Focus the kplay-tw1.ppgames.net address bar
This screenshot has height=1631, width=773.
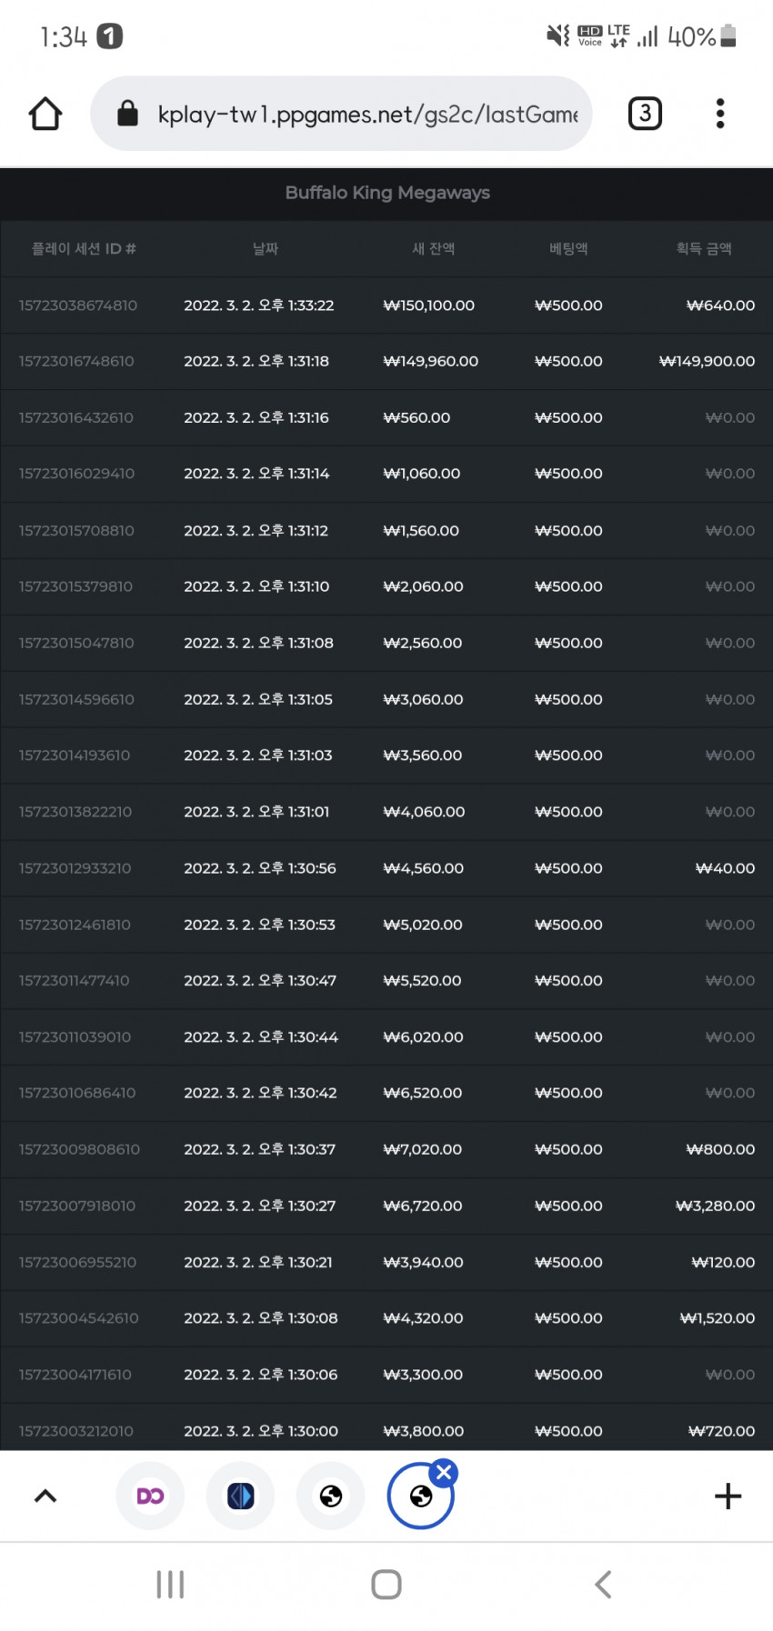pos(341,114)
